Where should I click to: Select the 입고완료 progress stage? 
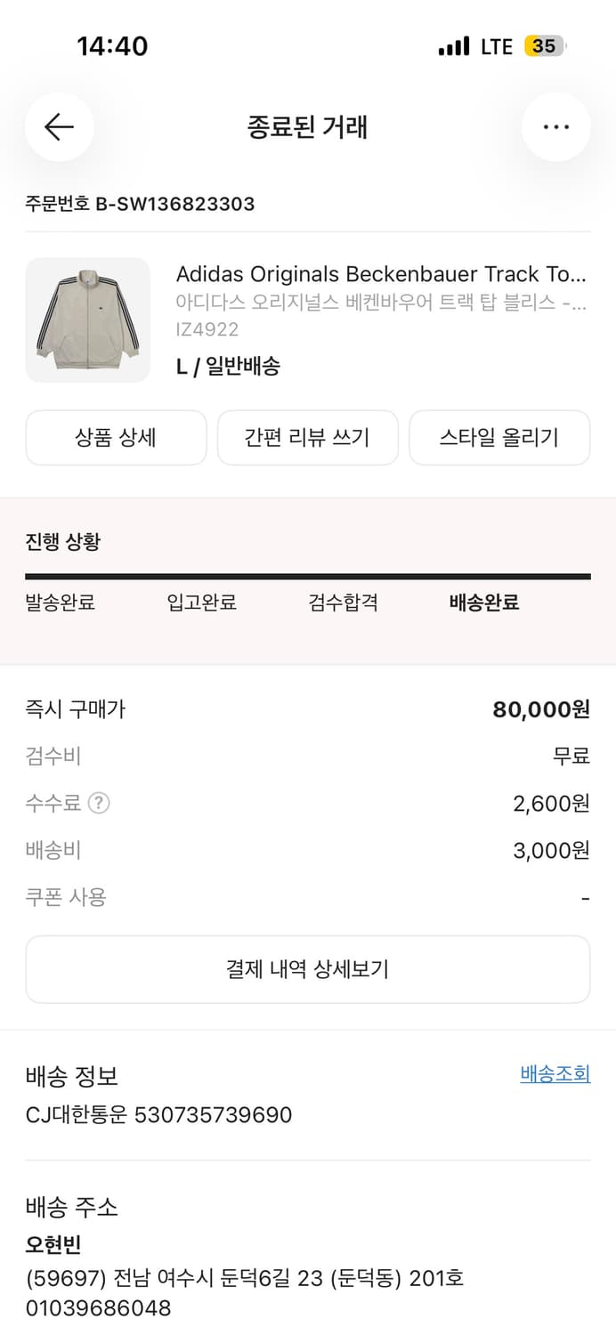pos(201,603)
